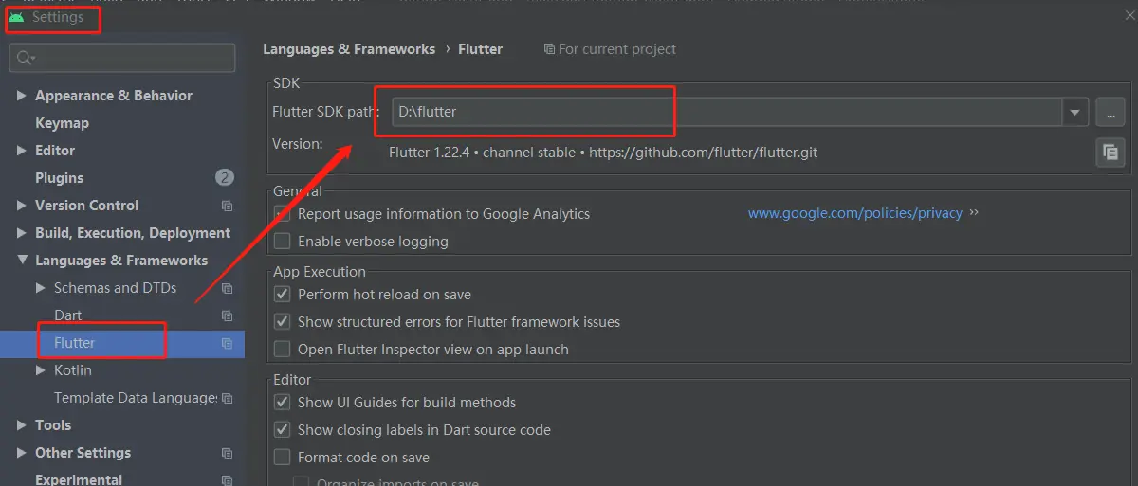Collapse Languages & Frameworks node

(x=22, y=261)
